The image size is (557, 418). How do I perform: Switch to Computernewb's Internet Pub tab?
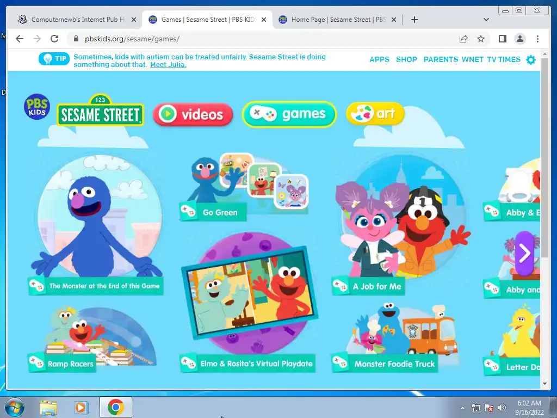77,20
